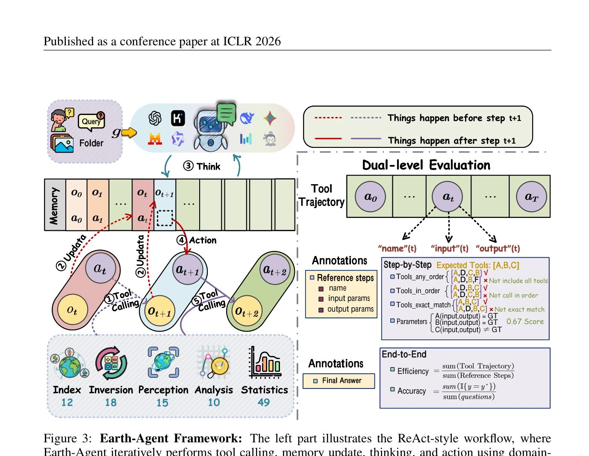
Task: Select the purple at+1 action circle
Action: click(188, 270)
